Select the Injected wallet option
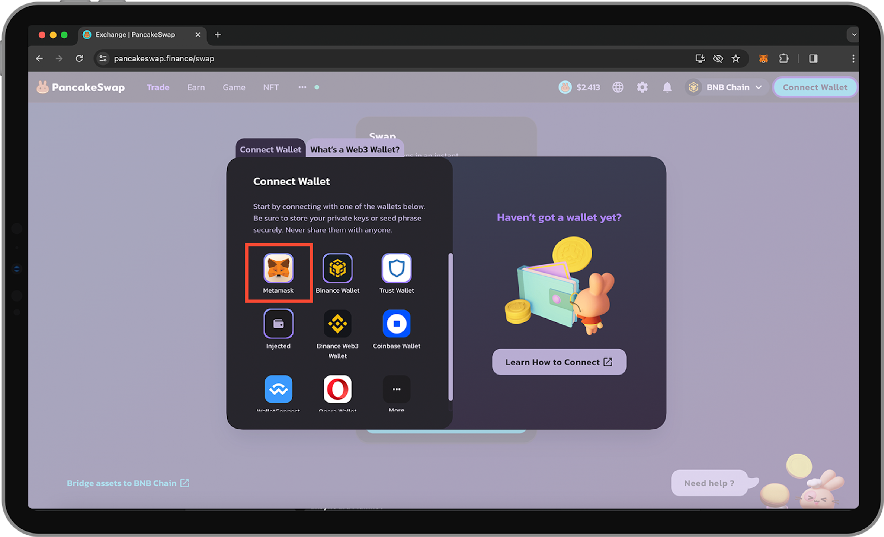The image size is (884, 537). (278, 324)
